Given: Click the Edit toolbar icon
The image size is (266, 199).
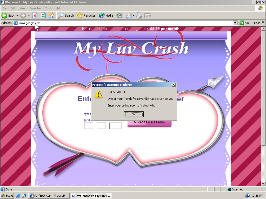Looking at the screenshot, I should point(148,16).
